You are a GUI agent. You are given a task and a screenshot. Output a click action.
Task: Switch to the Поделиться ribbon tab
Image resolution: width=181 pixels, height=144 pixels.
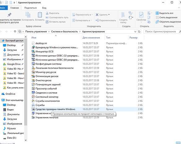pyautogui.click(x=30, y=8)
